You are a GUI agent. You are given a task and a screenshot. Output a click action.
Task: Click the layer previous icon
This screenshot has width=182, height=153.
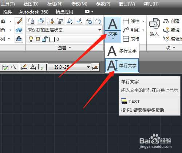[x=60, y=21]
